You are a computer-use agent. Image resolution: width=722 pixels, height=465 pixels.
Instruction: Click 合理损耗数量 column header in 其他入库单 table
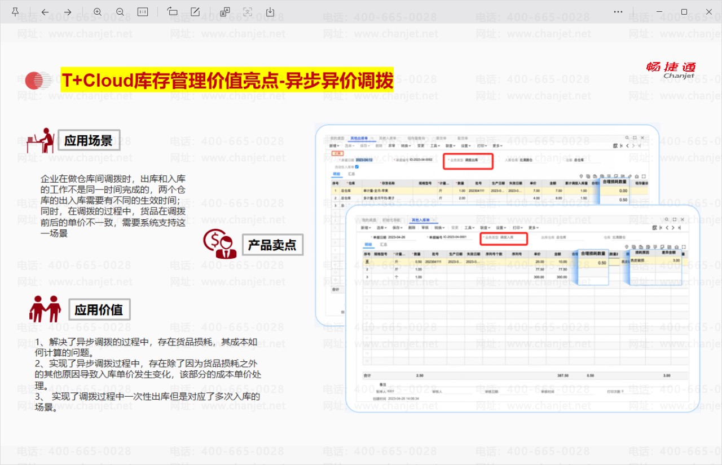click(593, 254)
